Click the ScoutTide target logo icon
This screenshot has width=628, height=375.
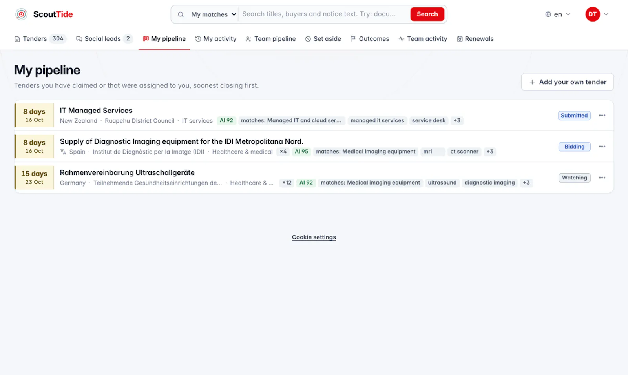[x=21, y=14]
